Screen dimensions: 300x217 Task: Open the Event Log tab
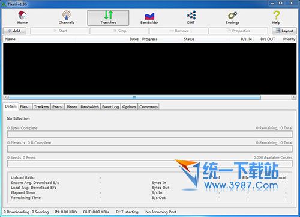point(110,107)
